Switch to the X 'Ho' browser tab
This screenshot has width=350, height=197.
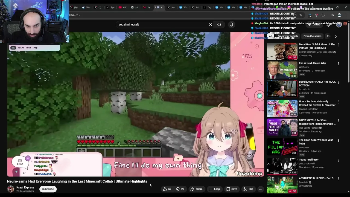coord(171,7)
